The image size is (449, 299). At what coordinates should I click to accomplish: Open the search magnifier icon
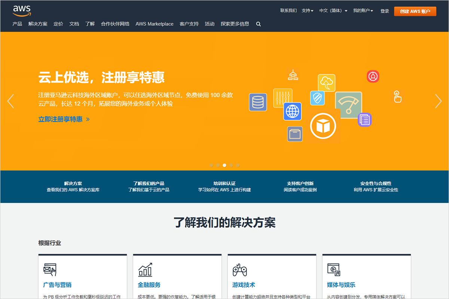click(x=259, y=24)
